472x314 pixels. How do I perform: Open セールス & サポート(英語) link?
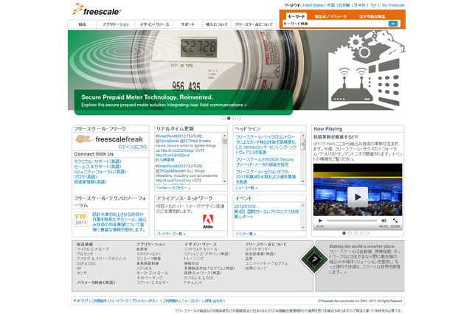pos(97,167)
